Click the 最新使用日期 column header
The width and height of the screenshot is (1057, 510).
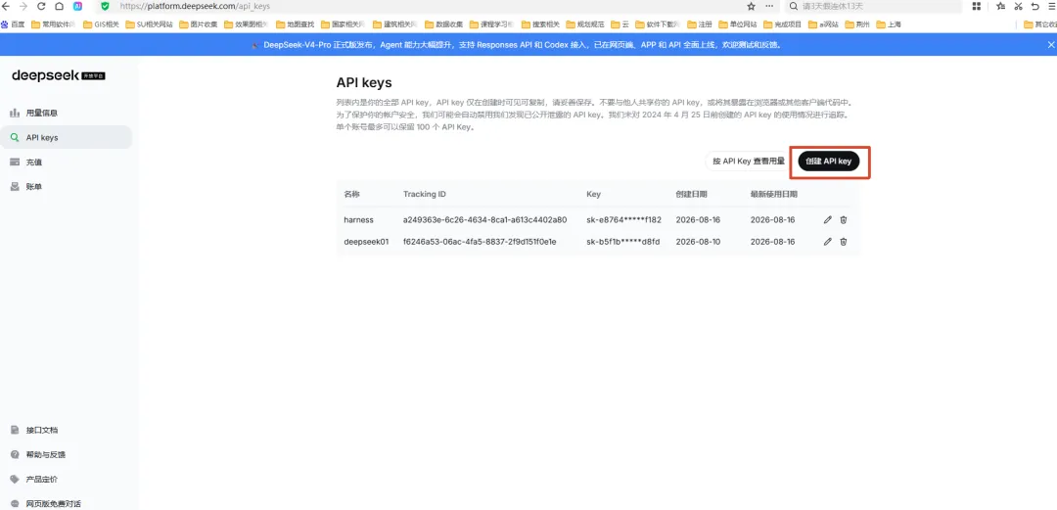774,194
